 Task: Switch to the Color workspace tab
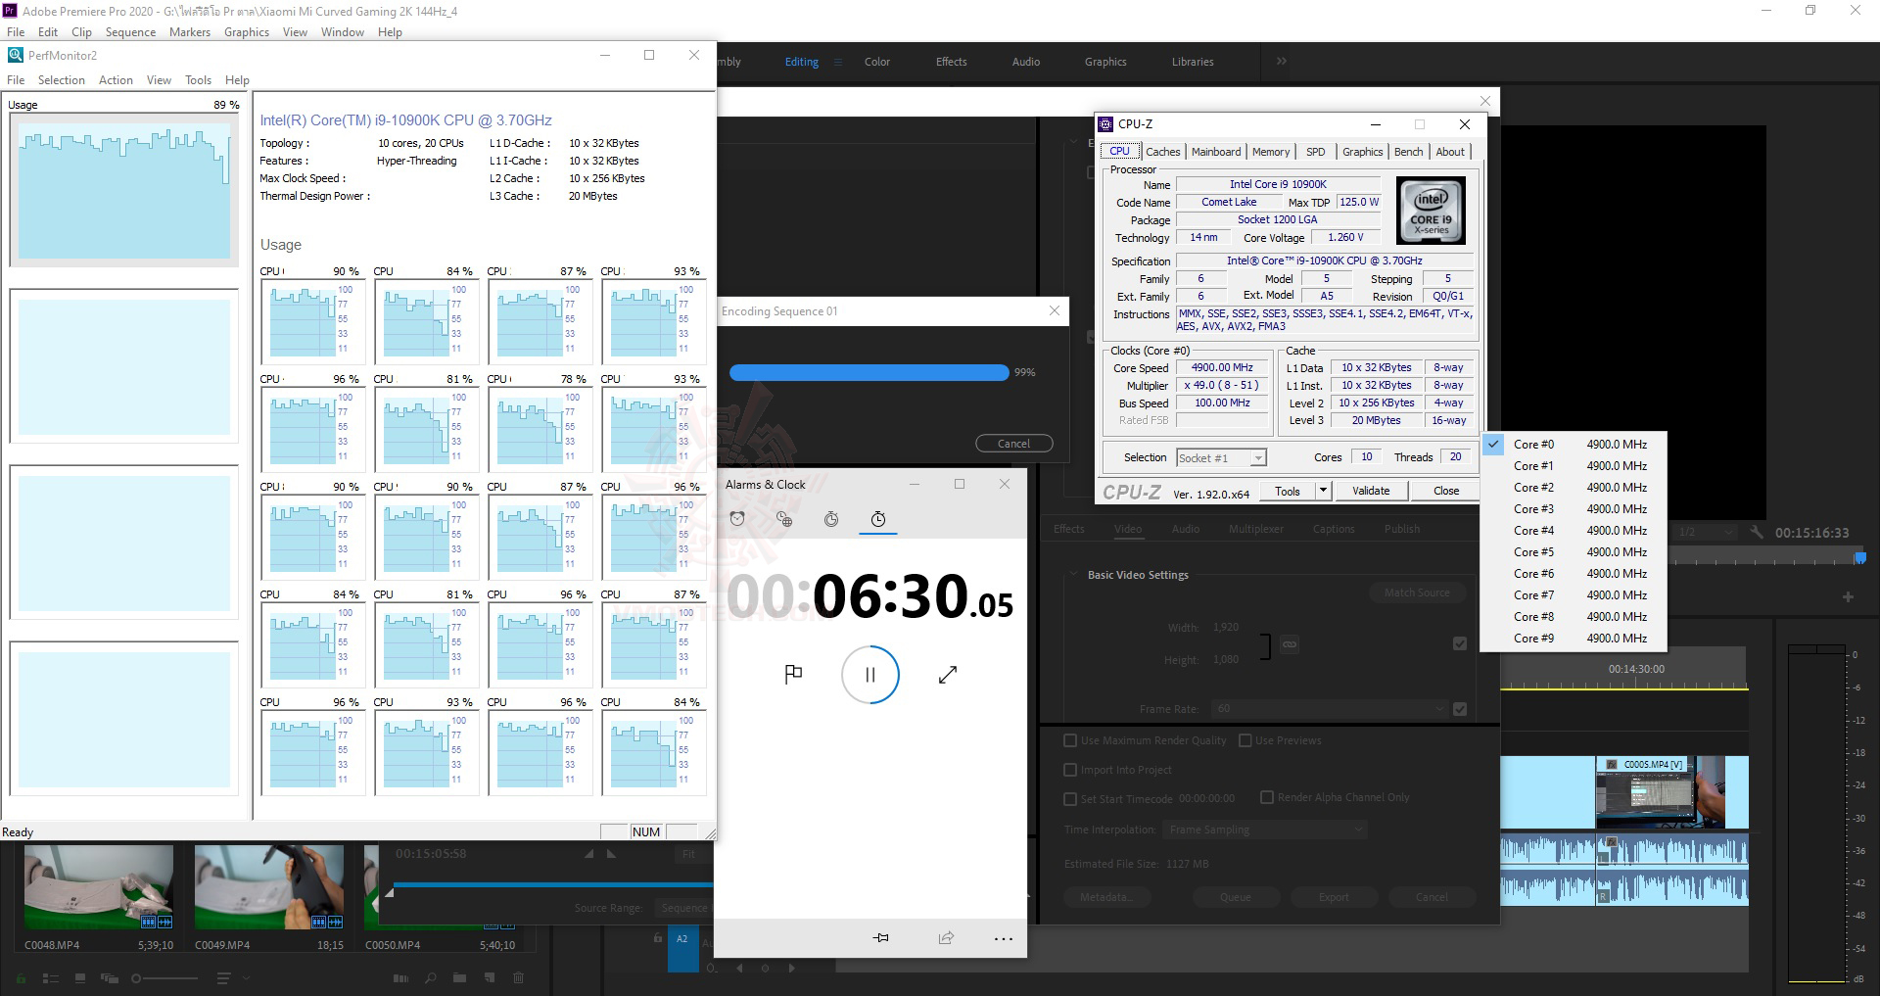877,62
